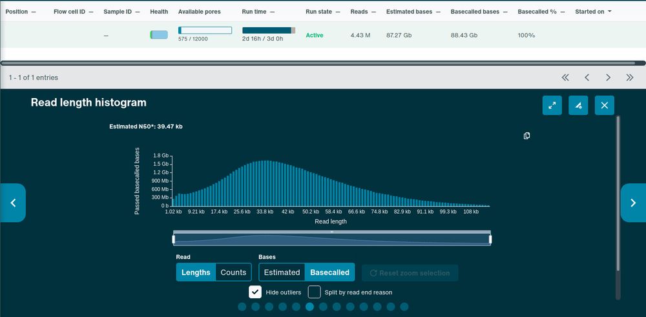646x317 pixels.
Task: Sort by the Estimated bases column
Action: point(413,12)
